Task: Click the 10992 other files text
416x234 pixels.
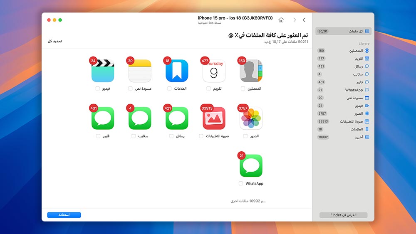Action: tap(248, 201)
